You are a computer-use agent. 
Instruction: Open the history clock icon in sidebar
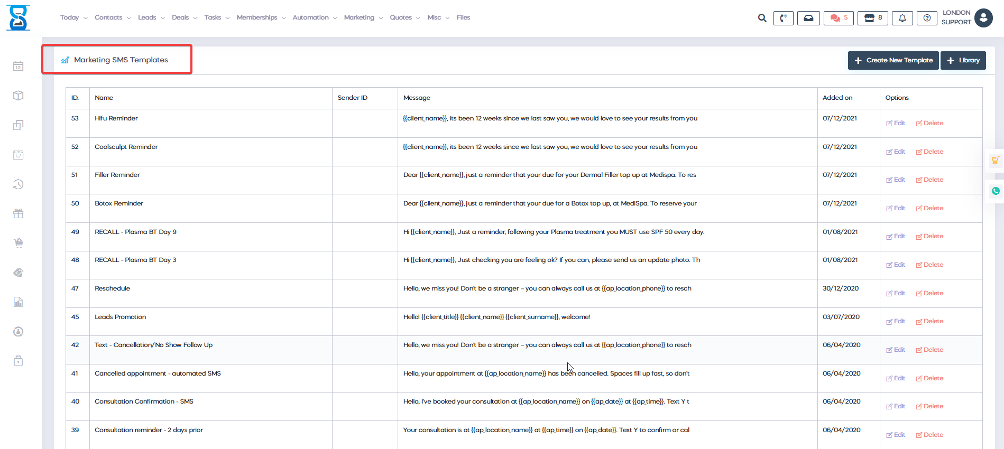point(19,184)
